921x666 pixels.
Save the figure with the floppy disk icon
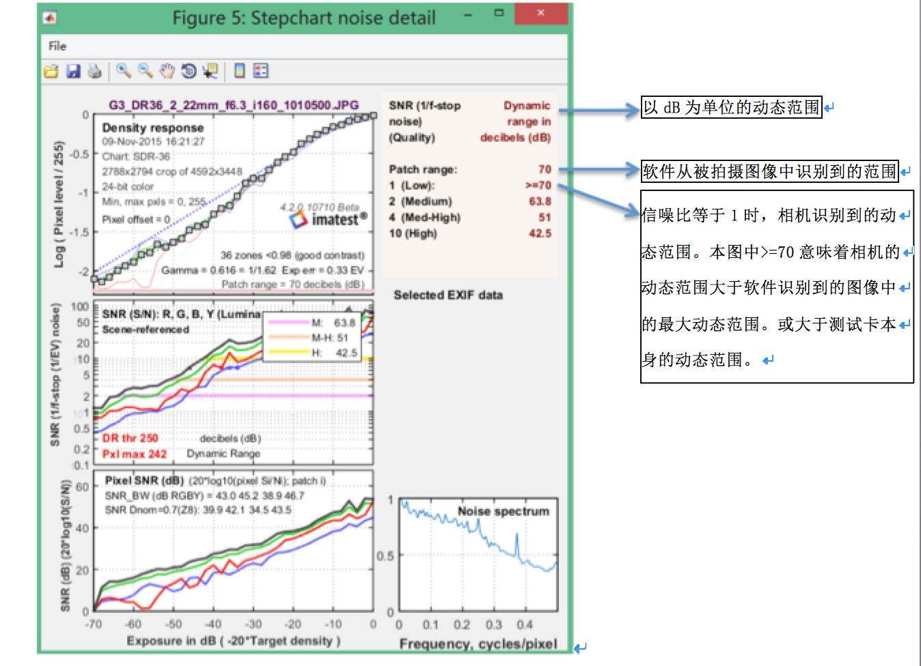coord(73,71)
